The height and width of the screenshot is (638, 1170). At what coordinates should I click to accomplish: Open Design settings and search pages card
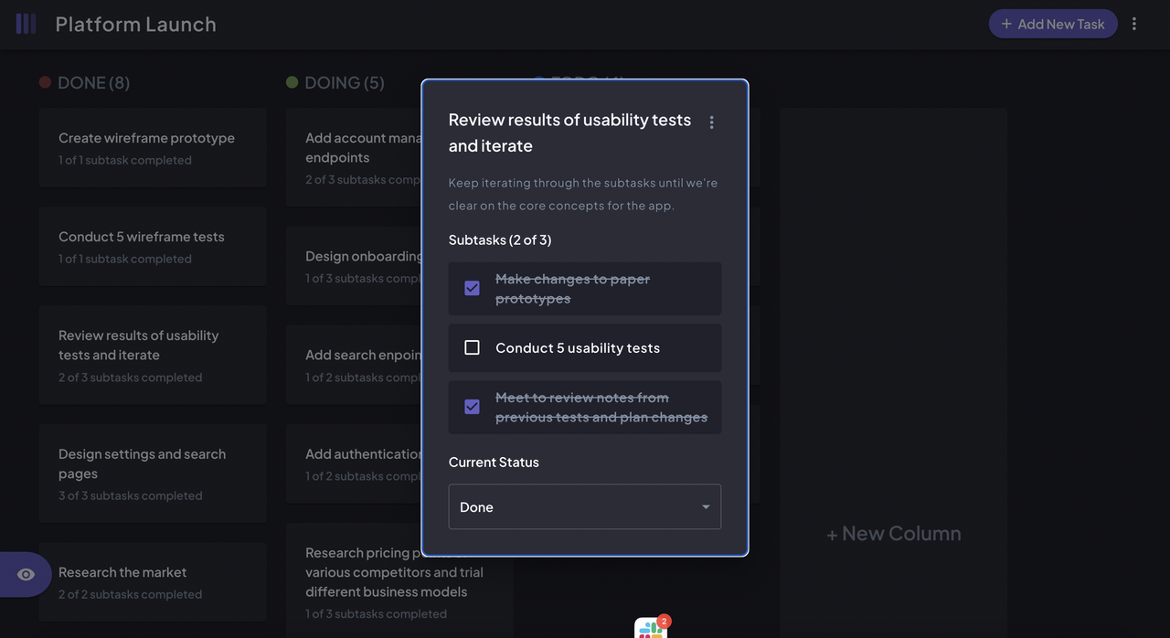[153, 473]
